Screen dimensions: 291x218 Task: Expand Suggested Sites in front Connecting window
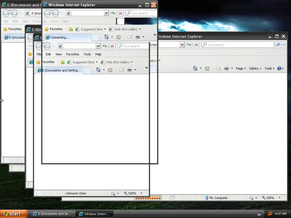pyautogui.click(x=105, y=29)
